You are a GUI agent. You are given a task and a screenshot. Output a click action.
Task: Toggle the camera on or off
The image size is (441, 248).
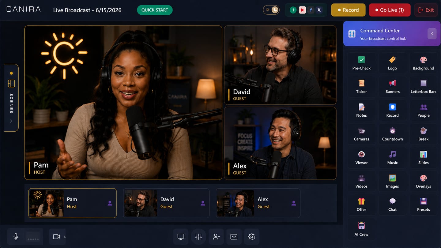pos(56,237)
